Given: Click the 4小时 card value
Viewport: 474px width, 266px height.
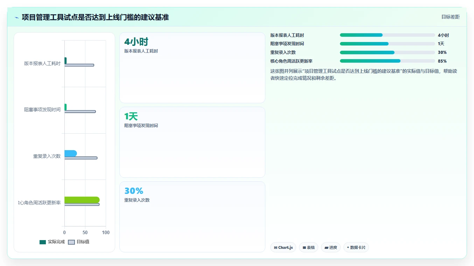Looking at the screenshot, I should 136,42.
